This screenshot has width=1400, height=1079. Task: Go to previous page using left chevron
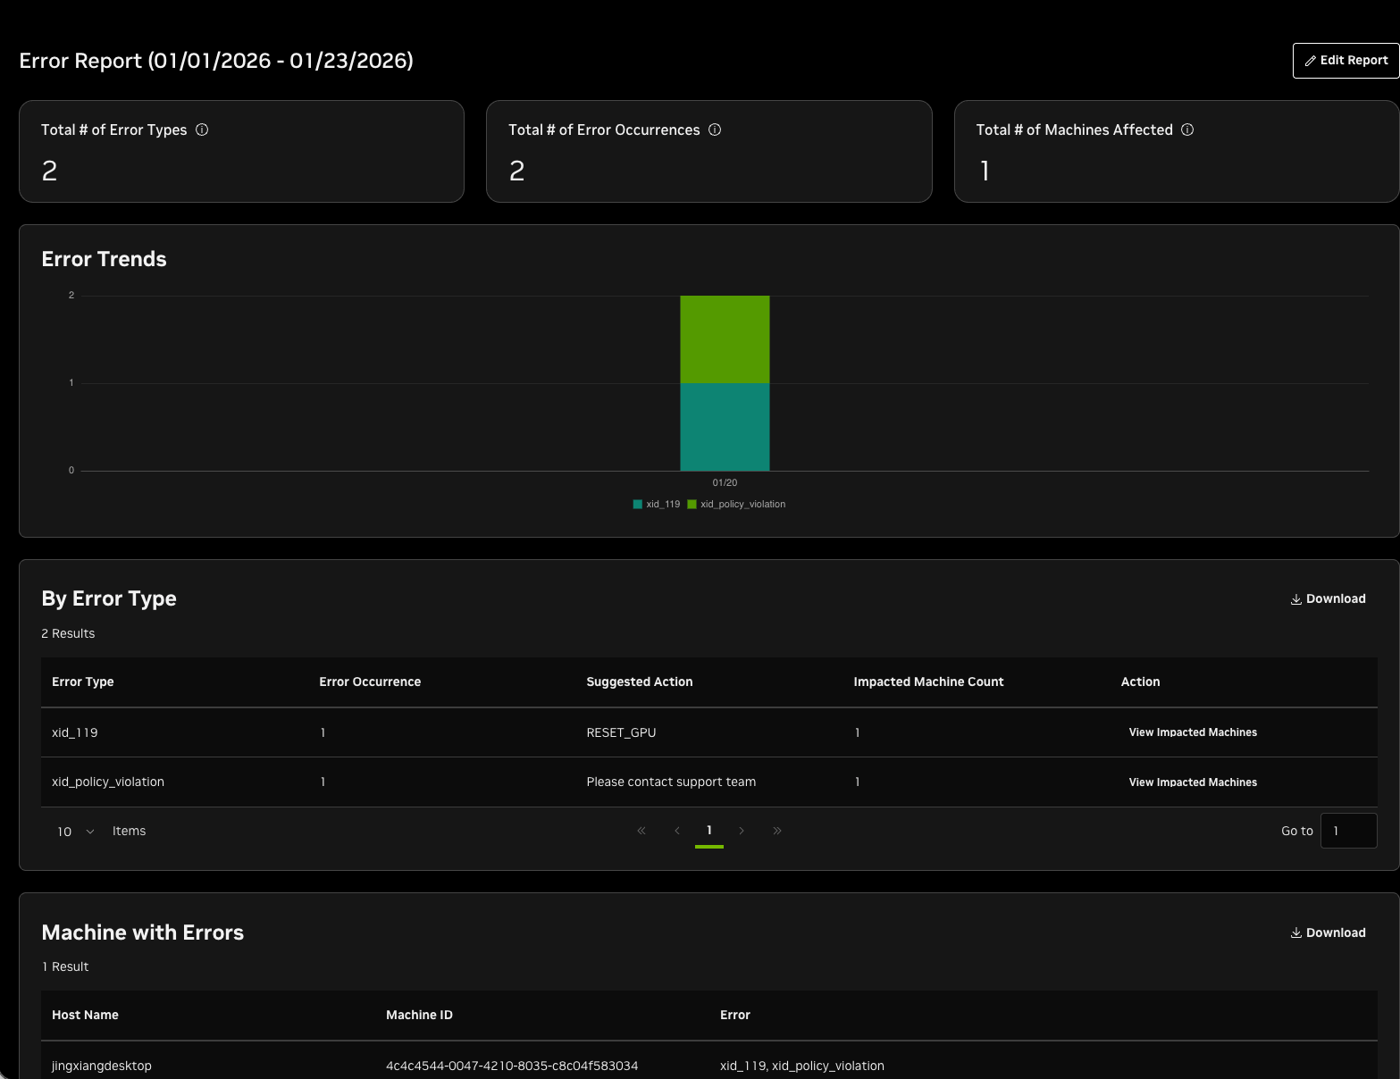[677, 831]
